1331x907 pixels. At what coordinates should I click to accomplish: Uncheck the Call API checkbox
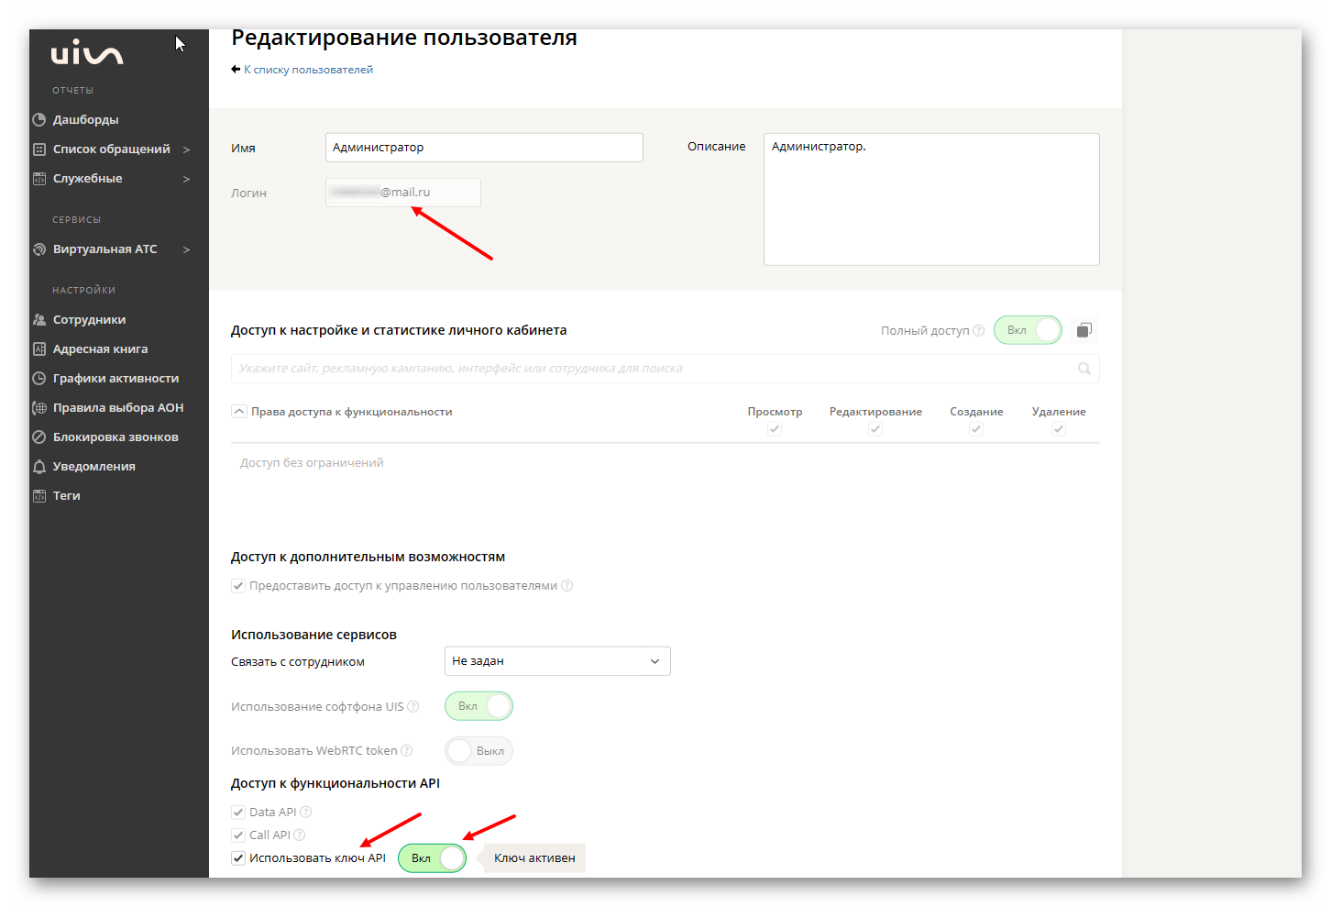[238, 835]
